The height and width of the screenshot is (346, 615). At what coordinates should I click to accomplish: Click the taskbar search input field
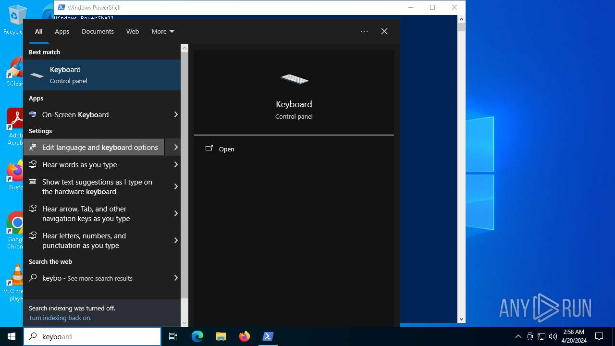(92, 336)
